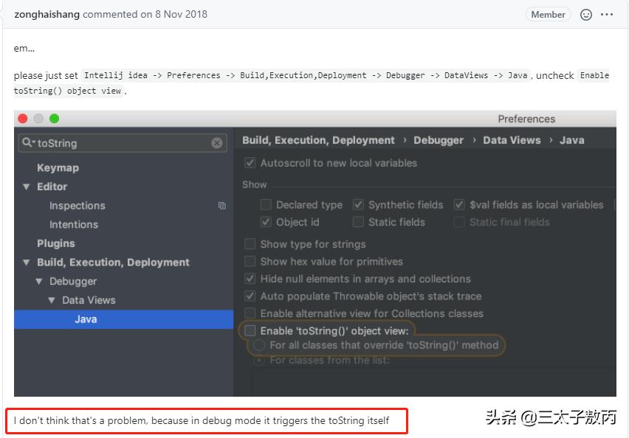The width and height of the screenshot is (629, 438).
Task: Open the emoji reaction picker
Action: 586,15
